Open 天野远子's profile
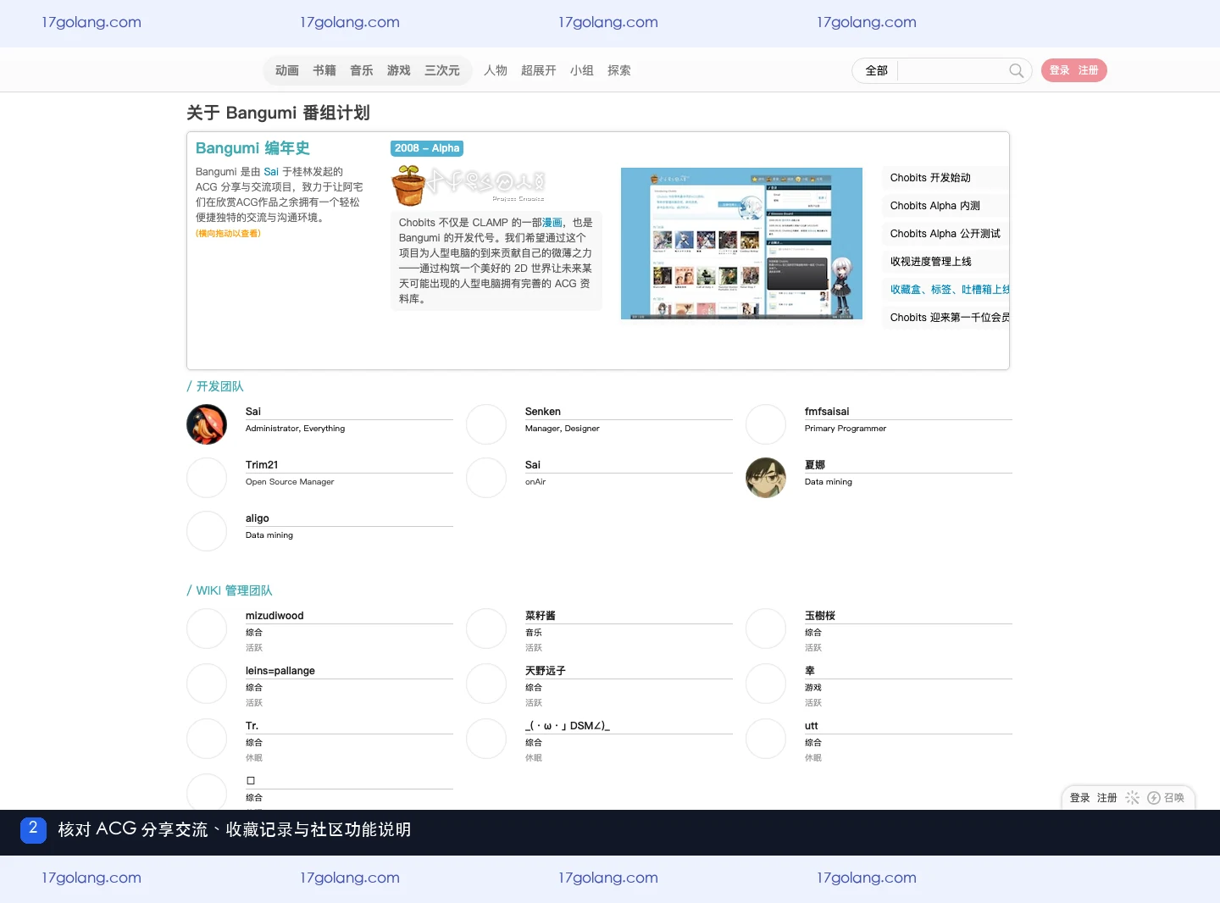This screenshot has height=903, width=1220. click(x=546, y=671)
